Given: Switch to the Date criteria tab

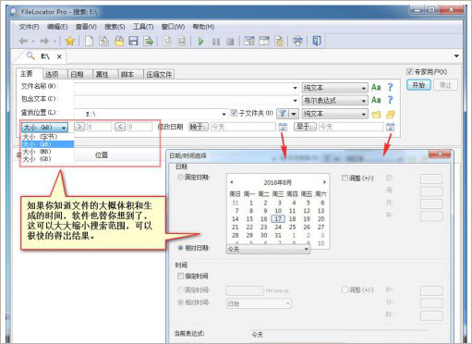Looking at the screenshot, I should 78,74.
